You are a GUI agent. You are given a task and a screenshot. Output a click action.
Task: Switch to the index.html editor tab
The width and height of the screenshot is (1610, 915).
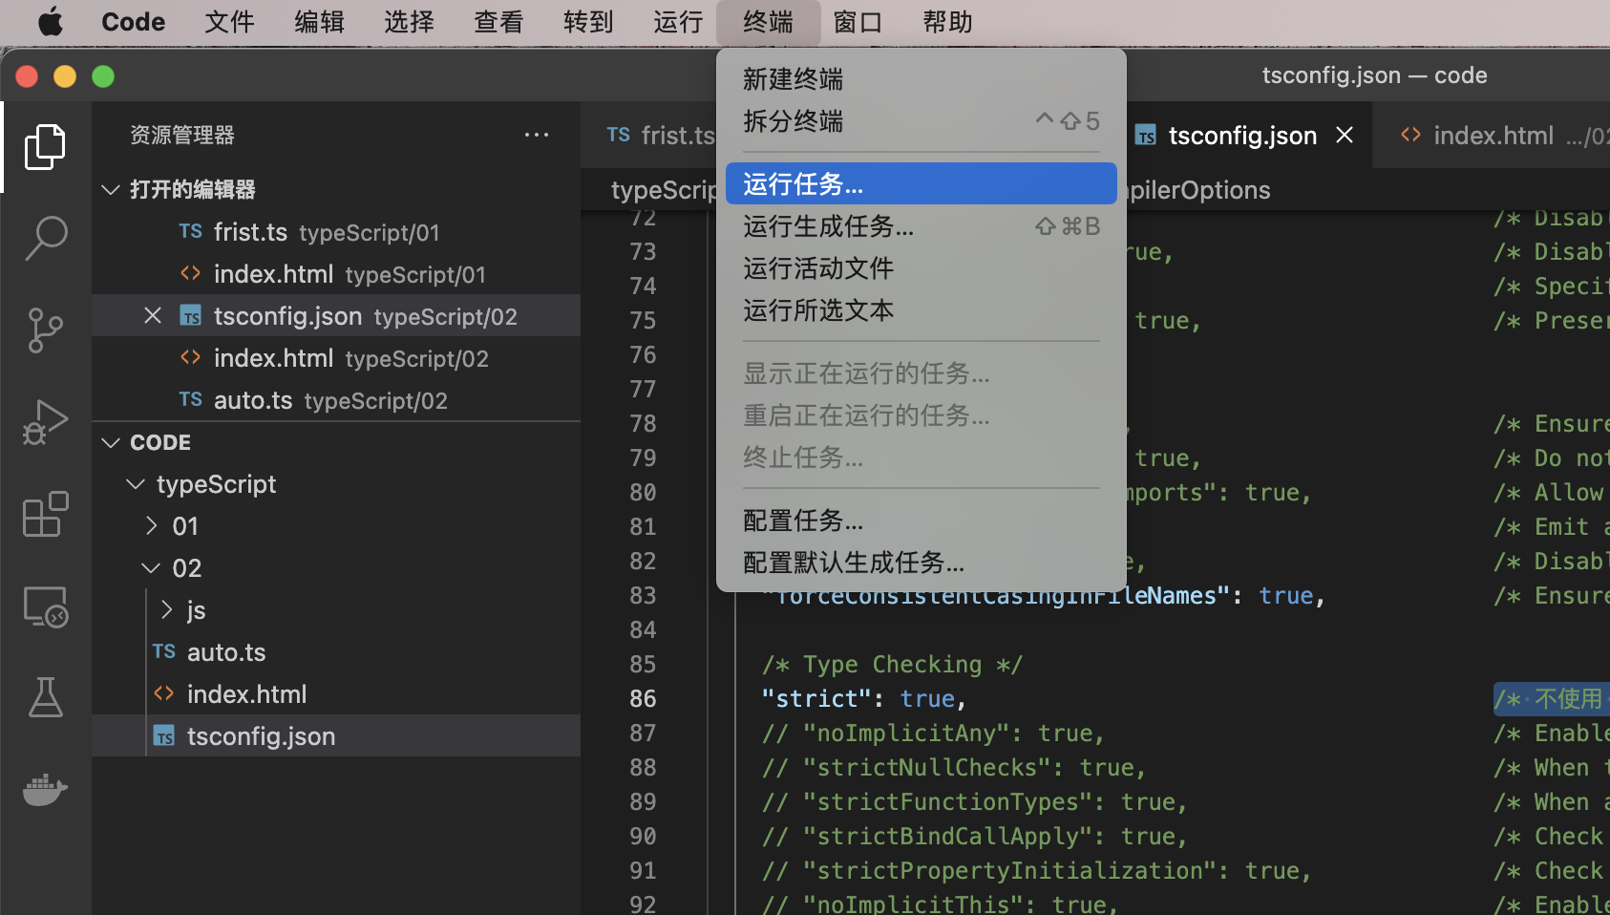[1492, 136]
